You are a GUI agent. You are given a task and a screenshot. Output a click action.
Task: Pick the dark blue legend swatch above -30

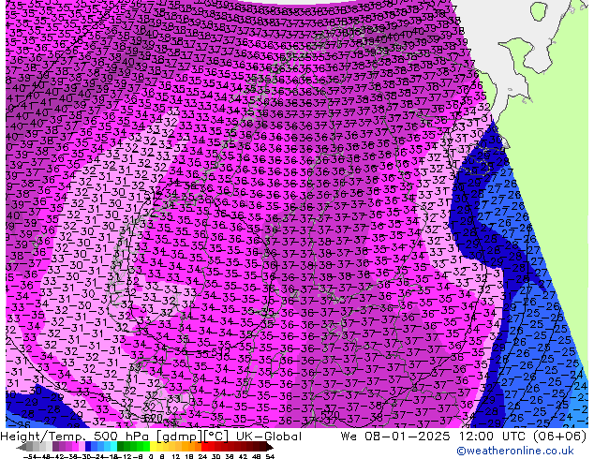pos(88,447)
